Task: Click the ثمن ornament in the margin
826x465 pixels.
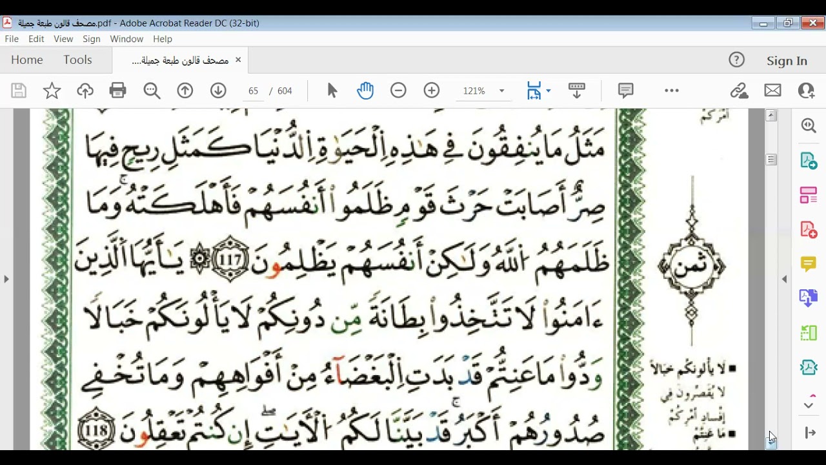Action: tap(691, 267)
